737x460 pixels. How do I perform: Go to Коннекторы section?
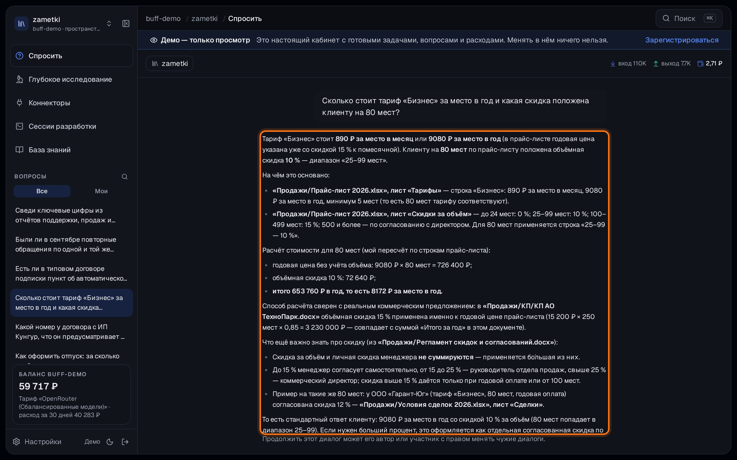(72, 103)
